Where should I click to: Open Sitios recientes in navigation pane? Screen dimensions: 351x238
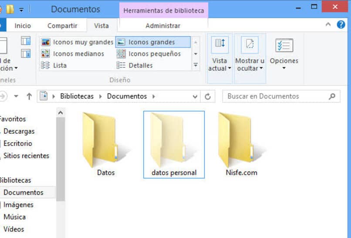[26, 155]
